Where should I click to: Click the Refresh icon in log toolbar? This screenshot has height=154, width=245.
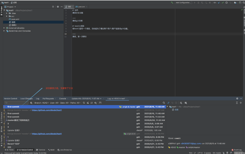(x=84, y=103)
